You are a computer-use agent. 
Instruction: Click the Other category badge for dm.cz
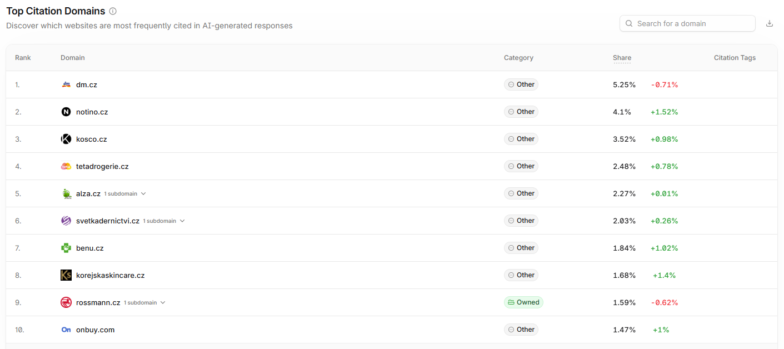click(521, 84)
